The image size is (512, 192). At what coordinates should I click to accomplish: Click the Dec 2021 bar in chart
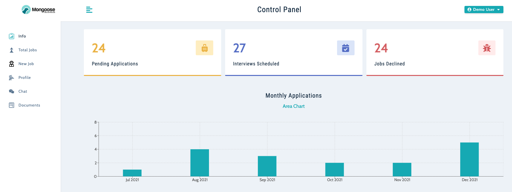(469, 159)
